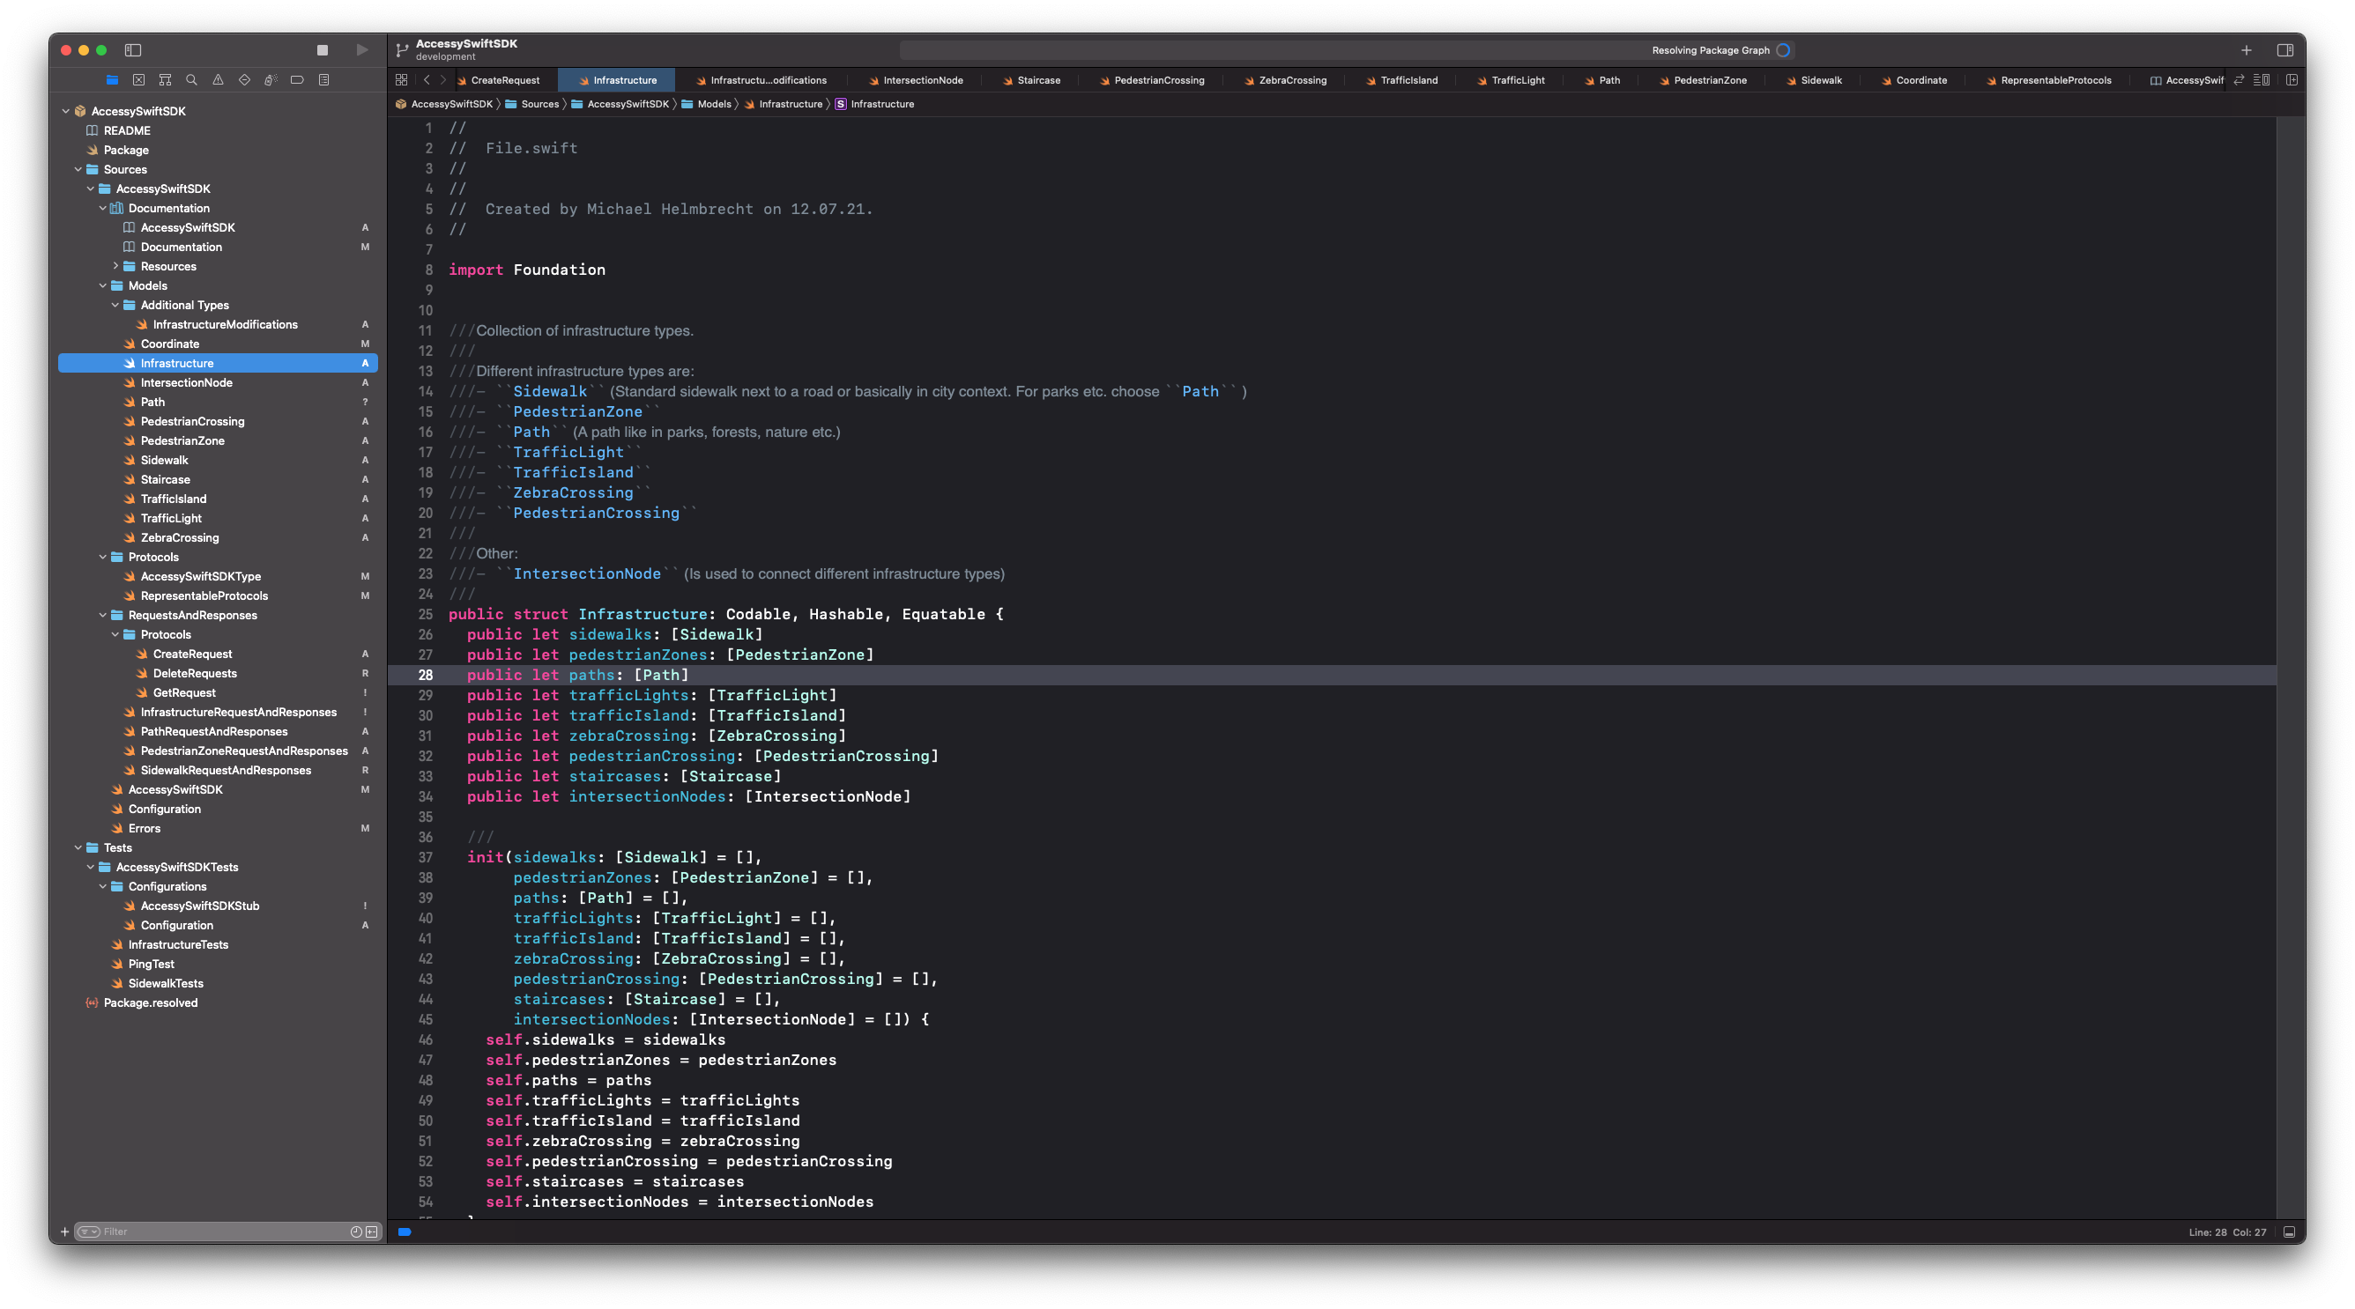The height and width of the screenshot is (1309, 2355).
Task: Click the Stop button in toolbar
Action: click(322, 50)
